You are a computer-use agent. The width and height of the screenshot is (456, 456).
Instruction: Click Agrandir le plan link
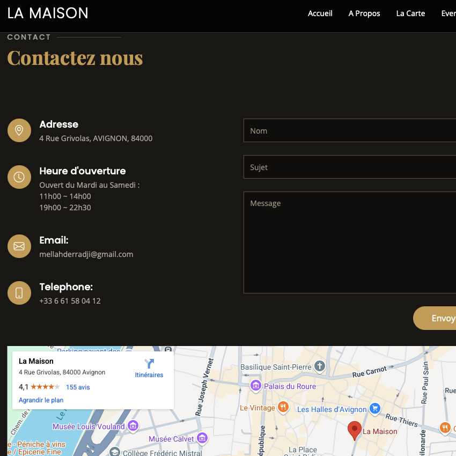[x=41, y=400]
